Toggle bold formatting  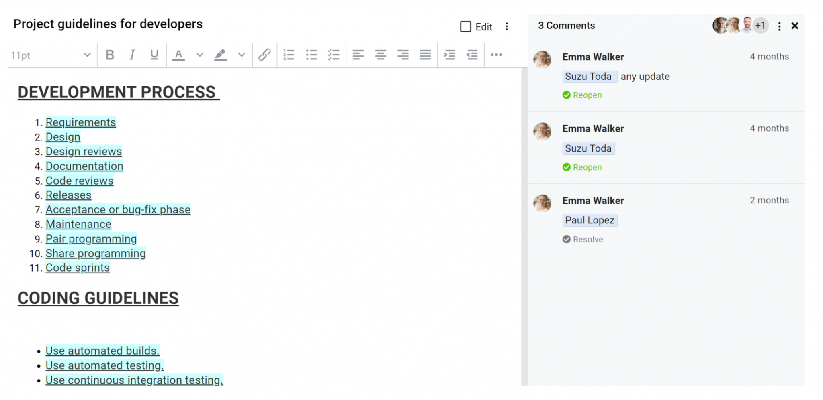[110, 55]
